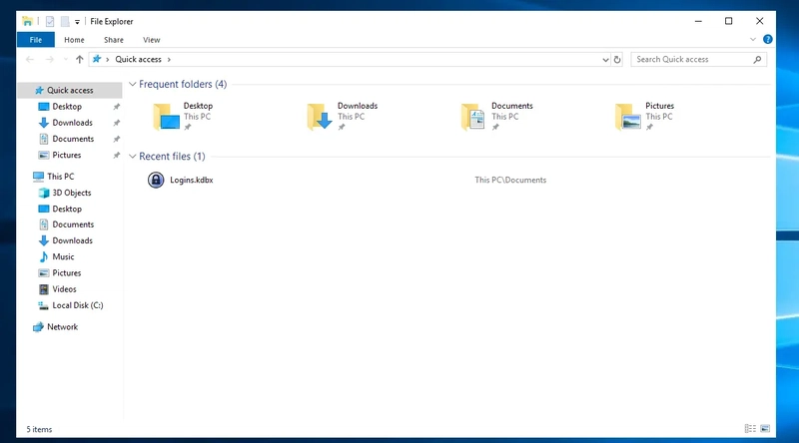The height and width of the screenshot is (443, 799).
Task: Click the Logins.kdbx lock icon
Action: (156, 180)
